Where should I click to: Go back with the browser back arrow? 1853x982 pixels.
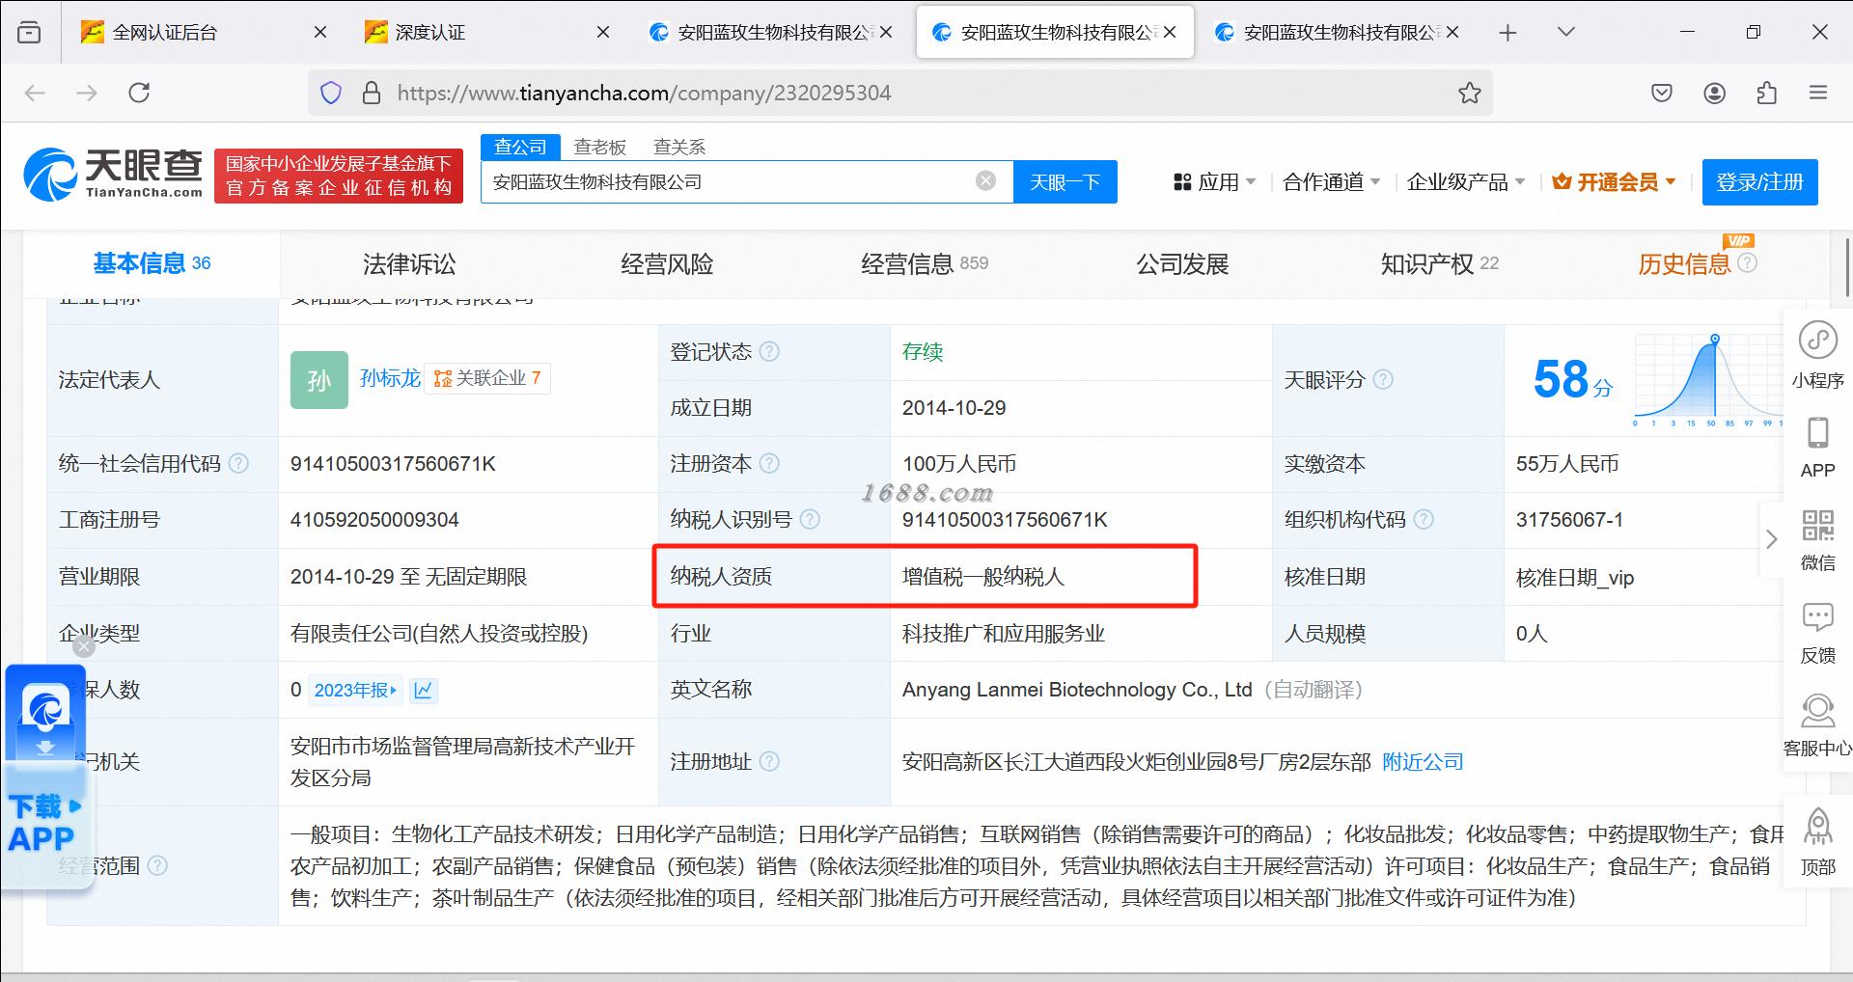(x=35, y=93)
